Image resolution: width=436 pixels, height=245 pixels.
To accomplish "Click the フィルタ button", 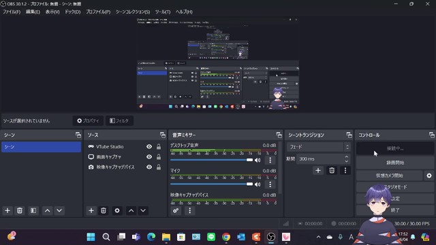I will click(x=119, y=120).
